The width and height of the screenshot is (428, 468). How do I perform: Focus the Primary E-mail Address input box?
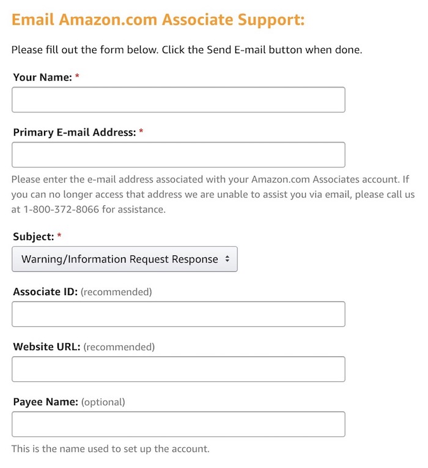(x=178, y=155)
